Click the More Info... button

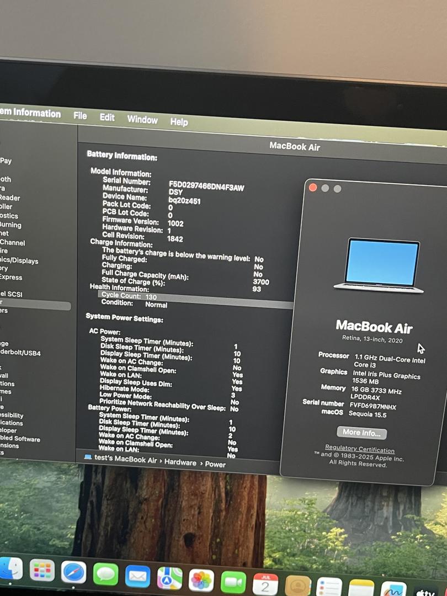(361, 433)
